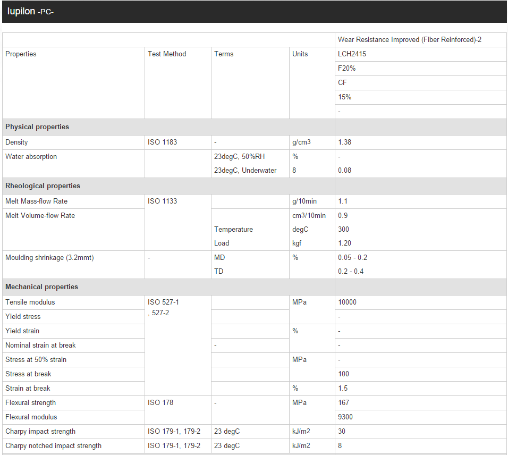
Task: Click the 'Melt Volume-flow Rate' row label
Action: coord(40,215)
